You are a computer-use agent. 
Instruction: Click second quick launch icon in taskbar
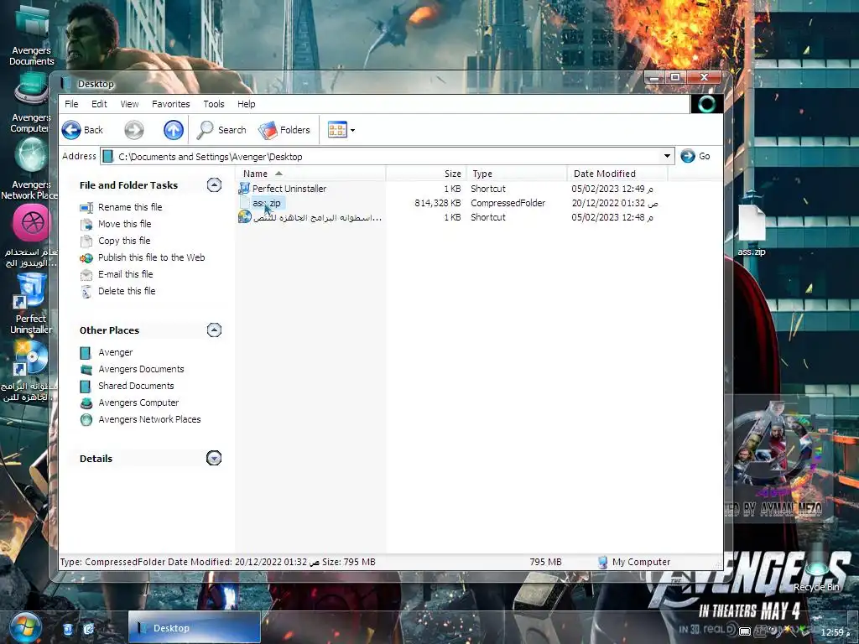88,629
